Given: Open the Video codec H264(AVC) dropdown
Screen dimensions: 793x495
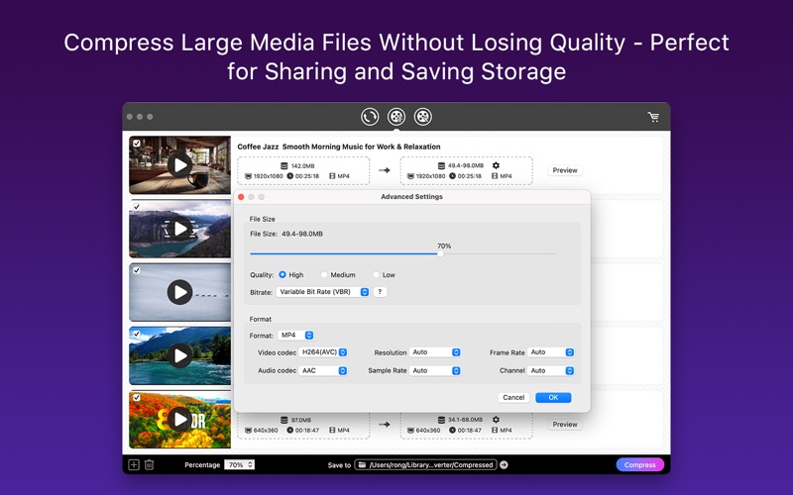Looking at the screenshot, I should pos(323,352).
